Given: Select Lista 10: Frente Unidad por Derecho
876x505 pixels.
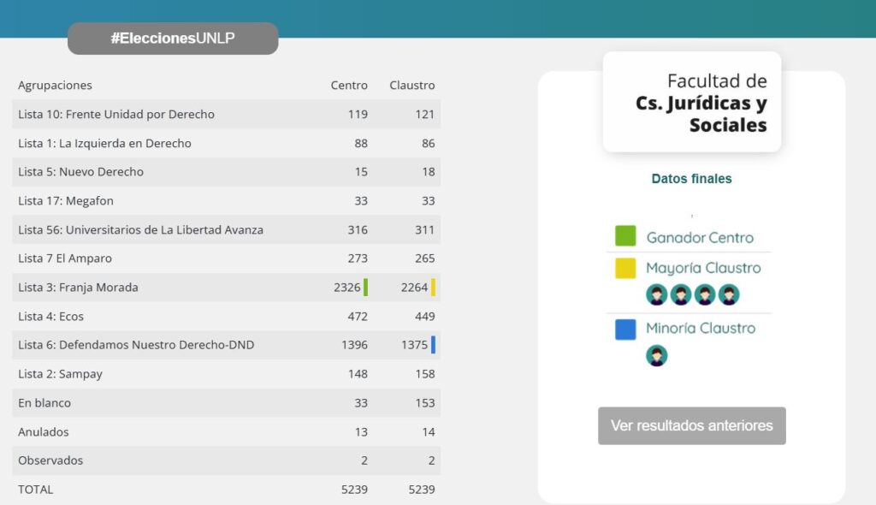Looking at the screenshot, I should (116, 115).
